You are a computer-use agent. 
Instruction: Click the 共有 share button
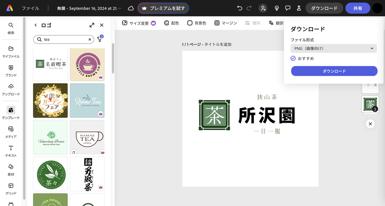click(358, 8)
